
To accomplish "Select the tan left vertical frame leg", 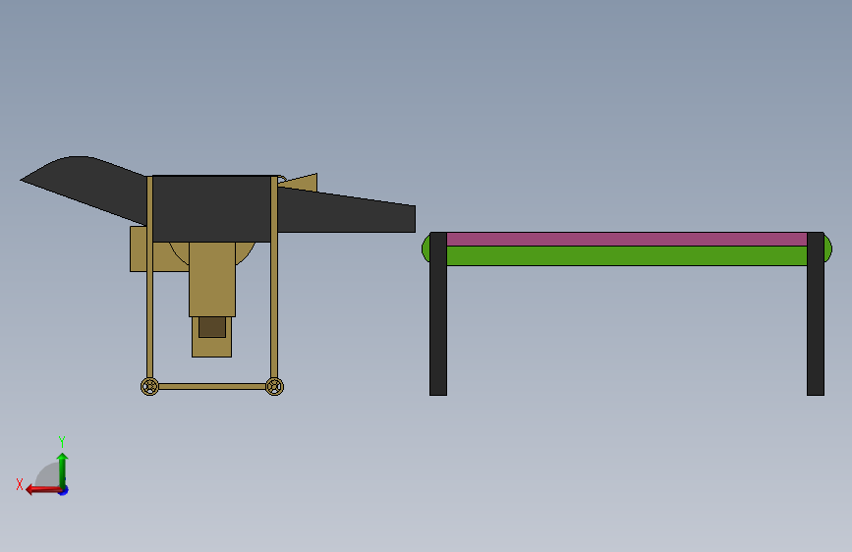I will (x=149, y=277).
